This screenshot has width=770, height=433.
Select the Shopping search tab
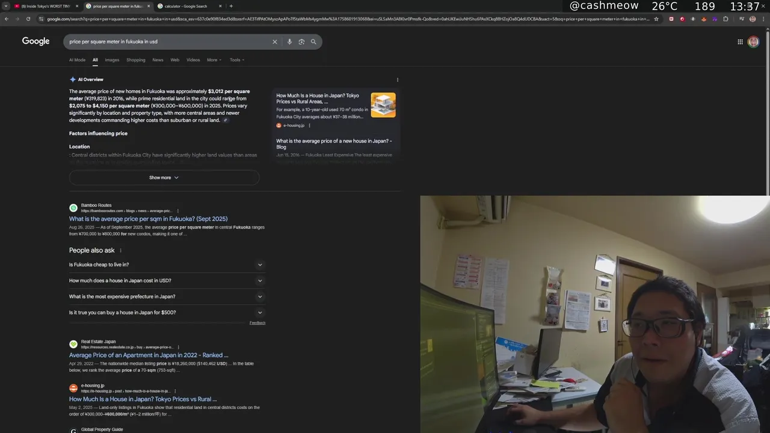(136, 60)
